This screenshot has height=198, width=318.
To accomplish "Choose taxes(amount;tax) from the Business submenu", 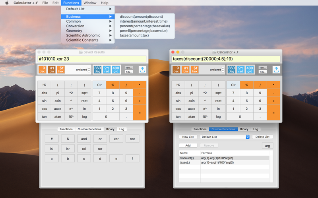I will (x=134, y=35).
